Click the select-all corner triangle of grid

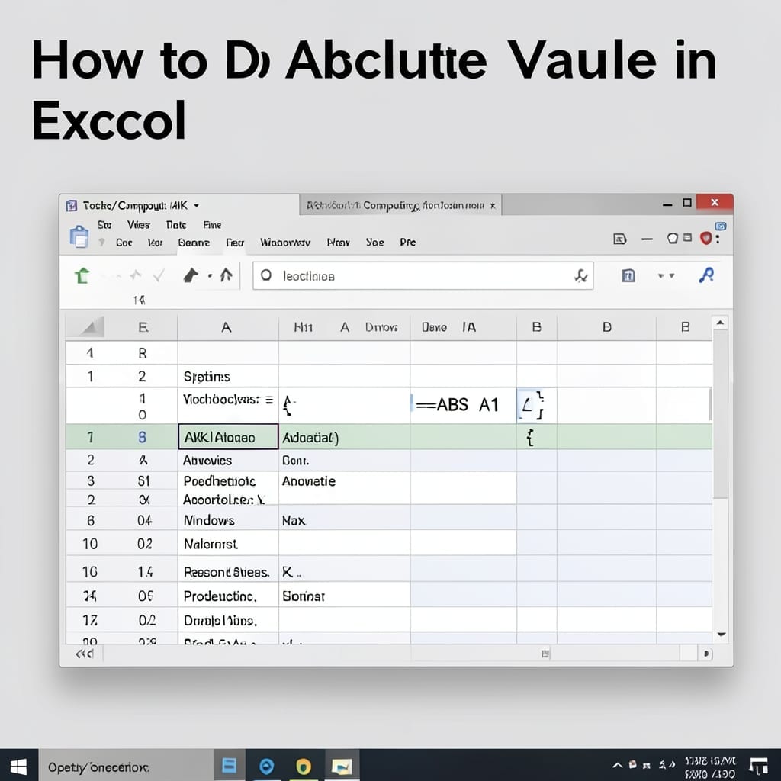coord(90,327)
